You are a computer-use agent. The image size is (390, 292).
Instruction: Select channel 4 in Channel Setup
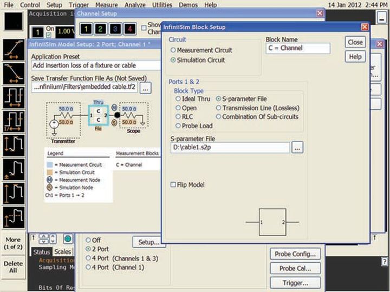[x=130, y=29]
